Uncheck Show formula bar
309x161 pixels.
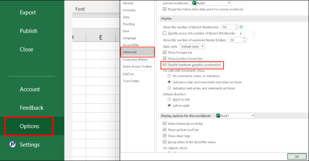click(165, 52)
